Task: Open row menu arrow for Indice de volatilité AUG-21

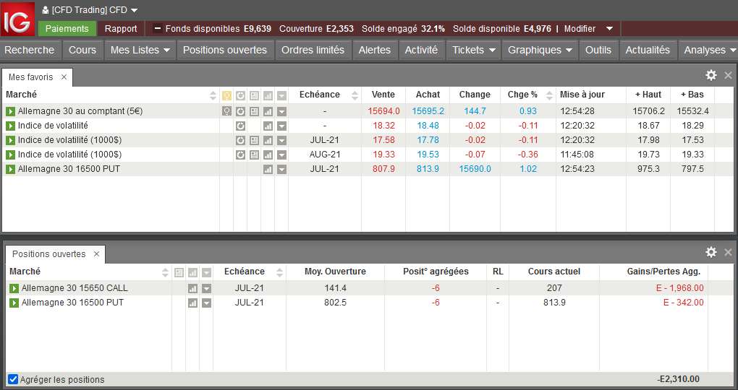Action: point(281,155)
